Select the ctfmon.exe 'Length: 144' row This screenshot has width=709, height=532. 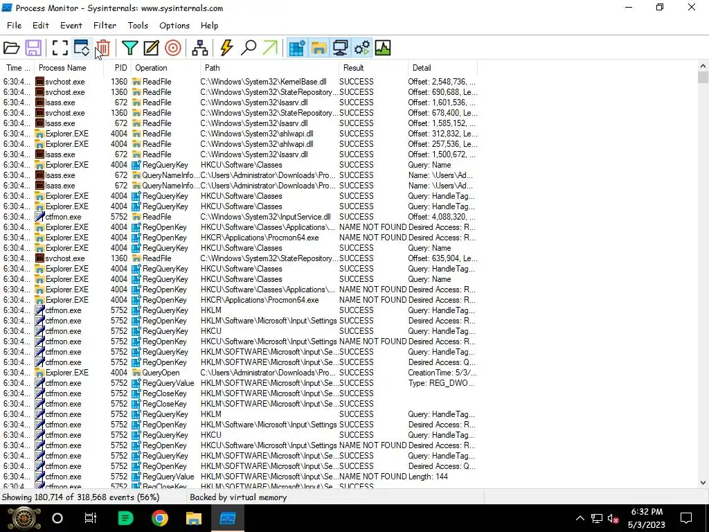(240, 477)
